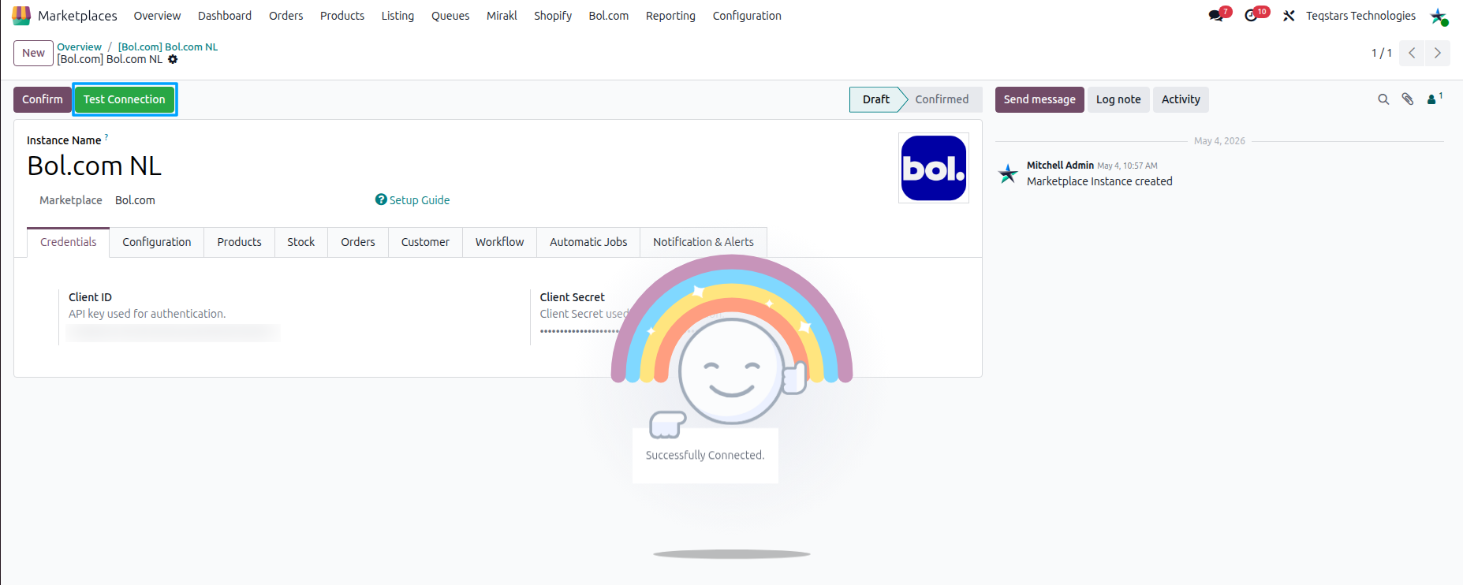Click the New record button
Viewport: 1463px width, 585px height.
[33, 53]
